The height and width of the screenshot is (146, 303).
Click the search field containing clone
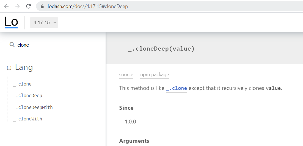pyautogui.click(x=52, y=45)
